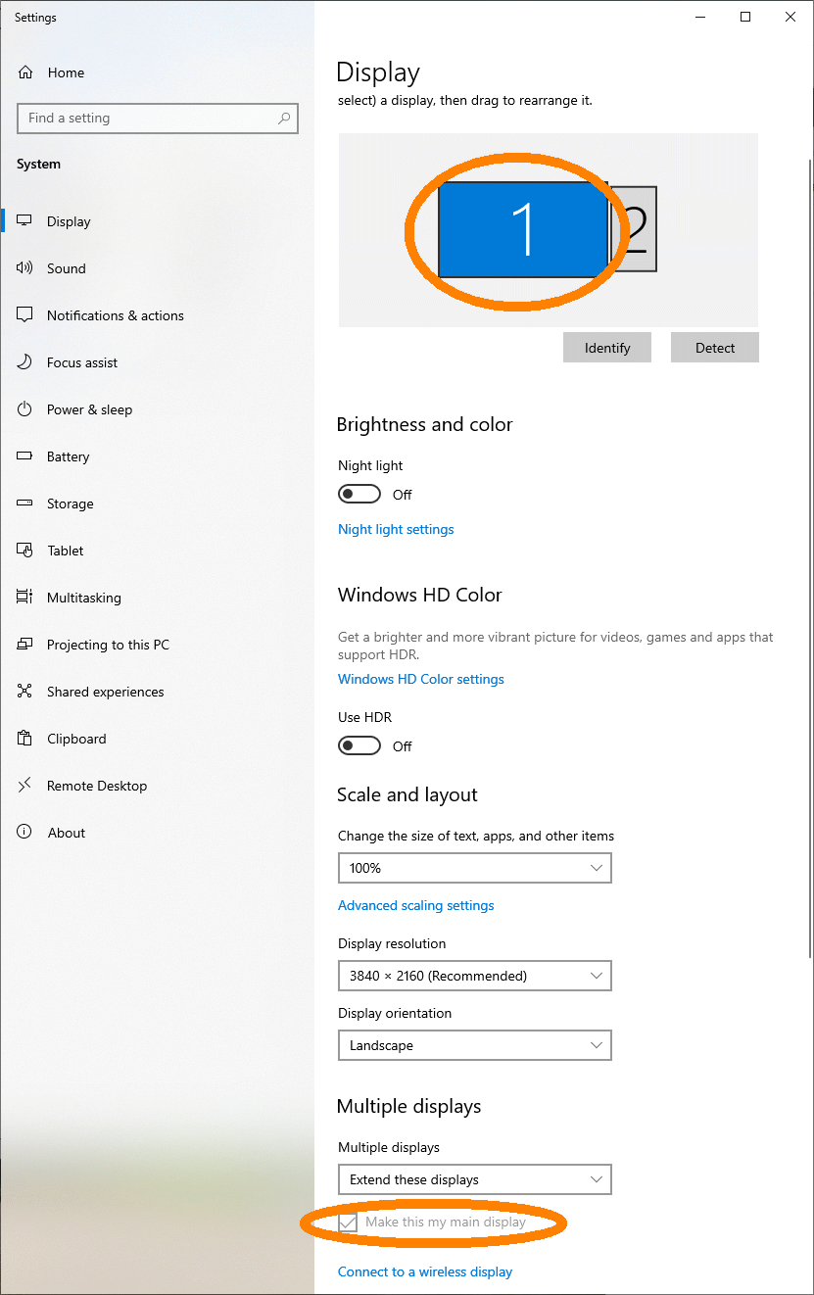This screenshot has height=1295, width=814.
Task: Click the Power & sleep icon
Action: (25, 409)
